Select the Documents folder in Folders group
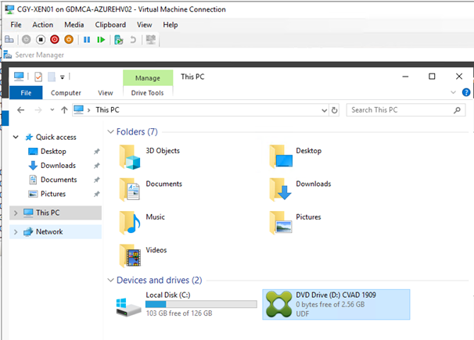 coord(150,190)
